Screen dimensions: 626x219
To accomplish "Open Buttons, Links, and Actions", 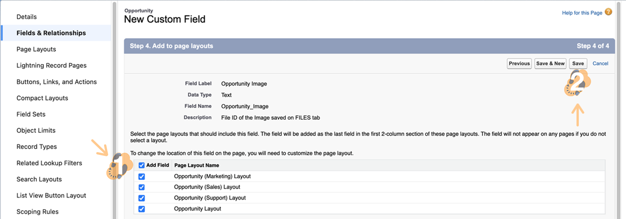I will point(56,82).
